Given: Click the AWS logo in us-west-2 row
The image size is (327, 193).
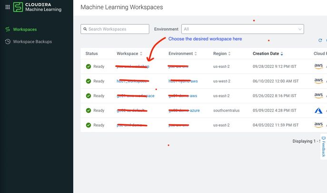Looking at the screenshot, I should 318,81.
